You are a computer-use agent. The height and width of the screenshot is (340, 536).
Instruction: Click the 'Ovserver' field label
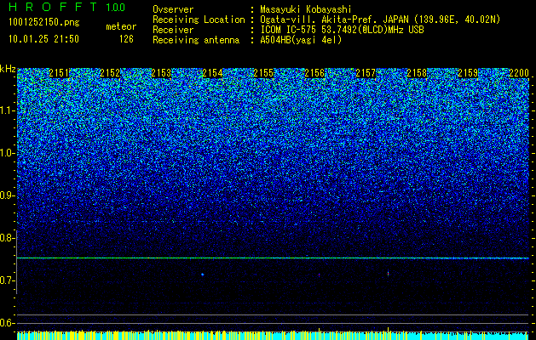(173, 9)
